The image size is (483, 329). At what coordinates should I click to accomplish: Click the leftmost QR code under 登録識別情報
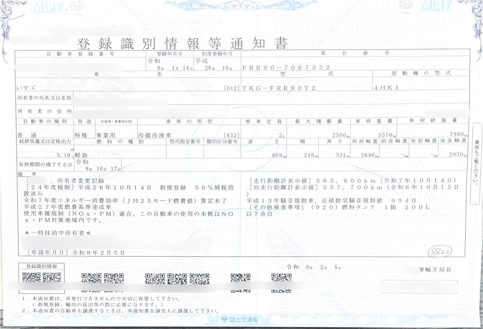point(31,277)
